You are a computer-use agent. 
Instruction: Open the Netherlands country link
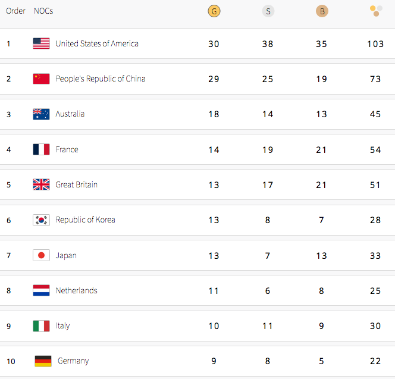tap(76, 290)
